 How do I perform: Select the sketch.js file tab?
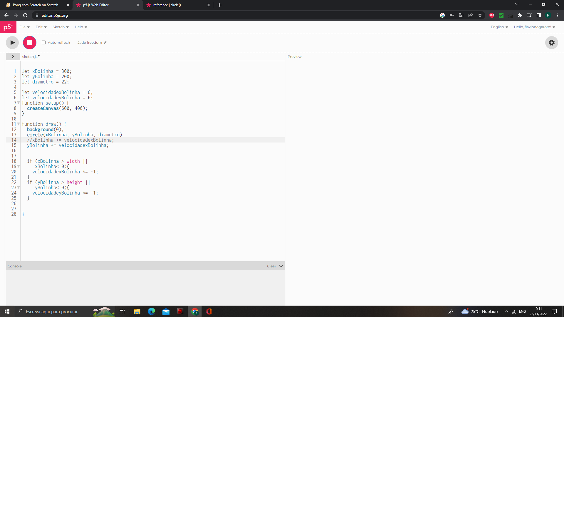point(30,57)
